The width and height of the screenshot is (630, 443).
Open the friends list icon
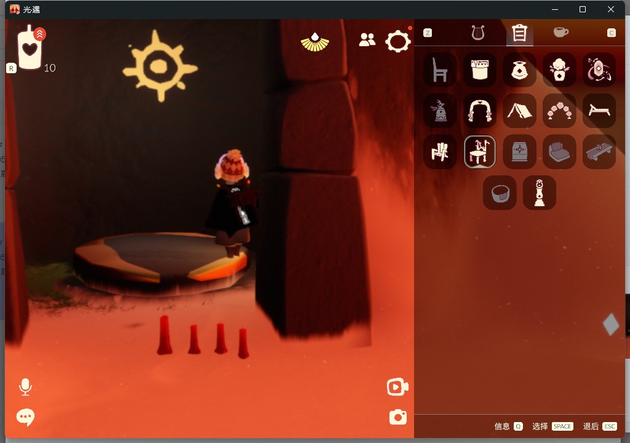(x=367, y=40)
